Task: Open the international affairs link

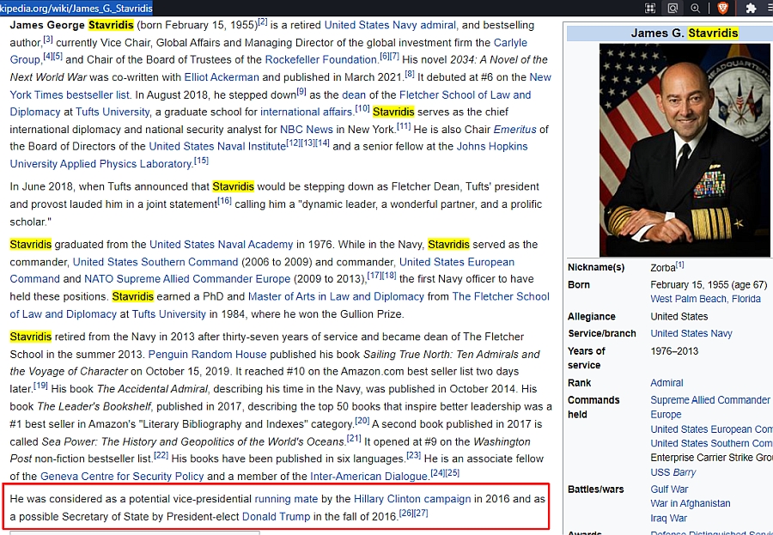Action: coord(306,112)
